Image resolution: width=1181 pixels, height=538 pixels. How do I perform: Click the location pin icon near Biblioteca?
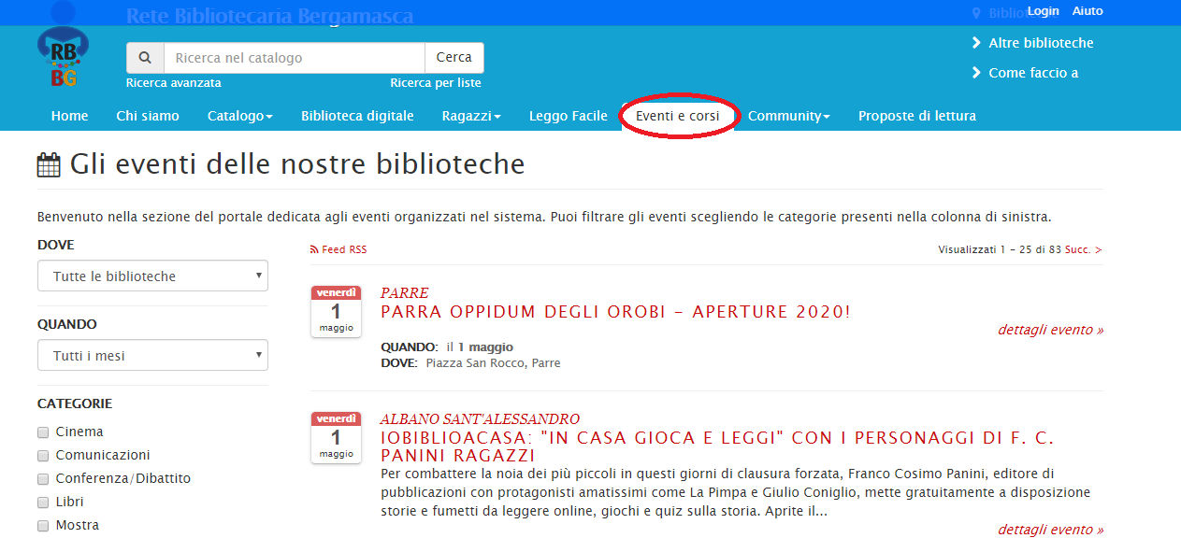975,12
